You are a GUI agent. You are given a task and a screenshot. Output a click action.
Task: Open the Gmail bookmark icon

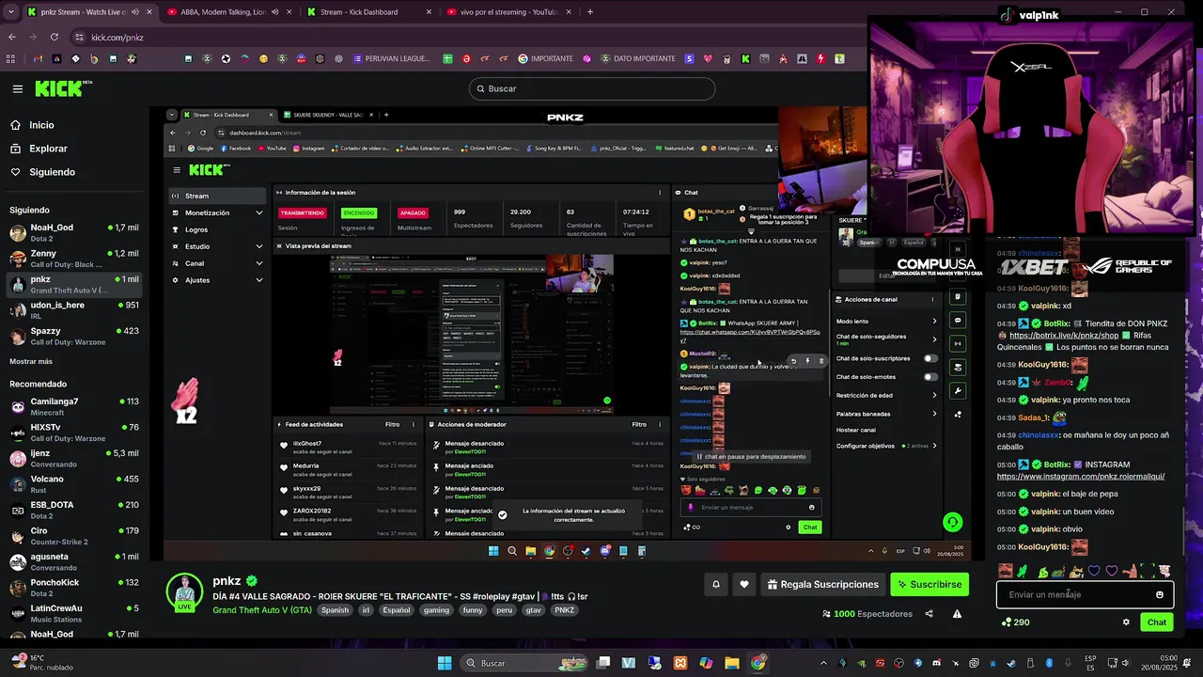coord(38,58)
